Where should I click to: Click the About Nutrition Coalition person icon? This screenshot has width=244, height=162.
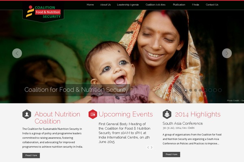pyautogui.click(x=27, y=114)
